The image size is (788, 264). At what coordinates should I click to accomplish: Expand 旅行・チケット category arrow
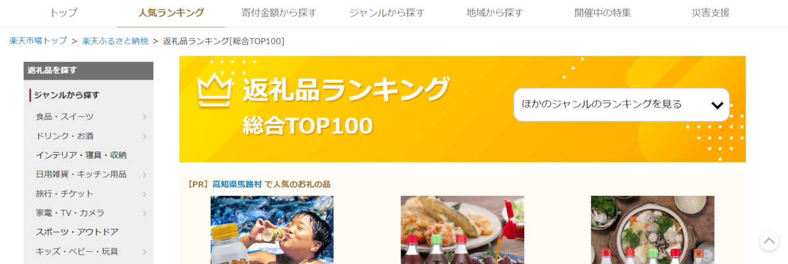pos(144,194)
